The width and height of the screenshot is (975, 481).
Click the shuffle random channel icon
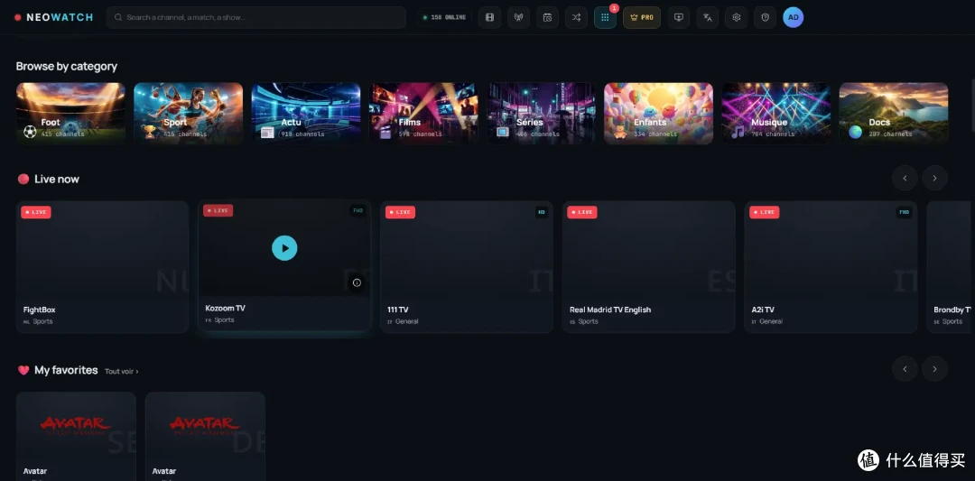pos(576,17)
